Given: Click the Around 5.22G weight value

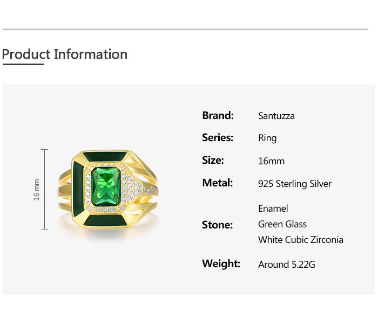Looking at the screenshot, I should [286, 265].
